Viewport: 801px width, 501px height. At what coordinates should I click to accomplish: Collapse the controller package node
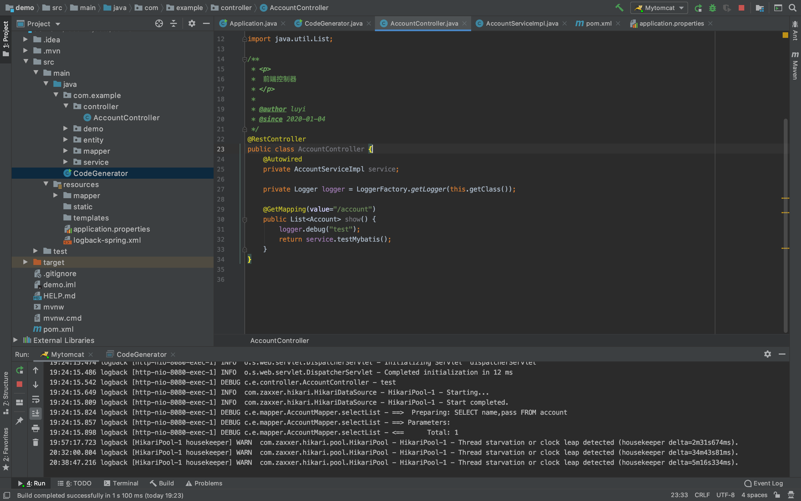pos(66,106)
